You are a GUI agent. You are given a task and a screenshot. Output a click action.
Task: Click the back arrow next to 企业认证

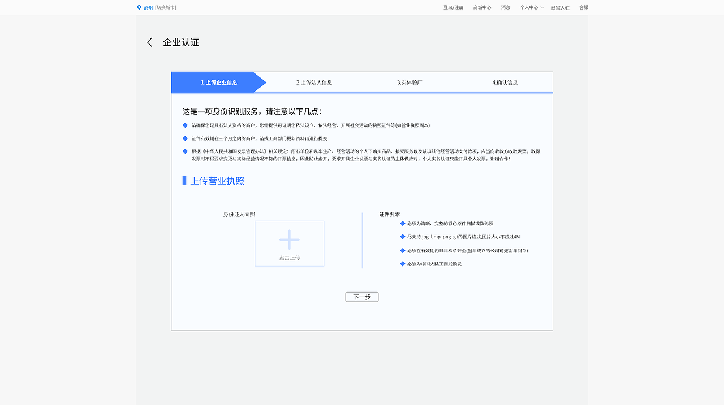(x=149, y=42)
